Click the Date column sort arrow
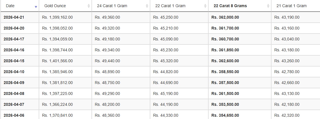Screen dimensions: 320x119 [35, 6]
